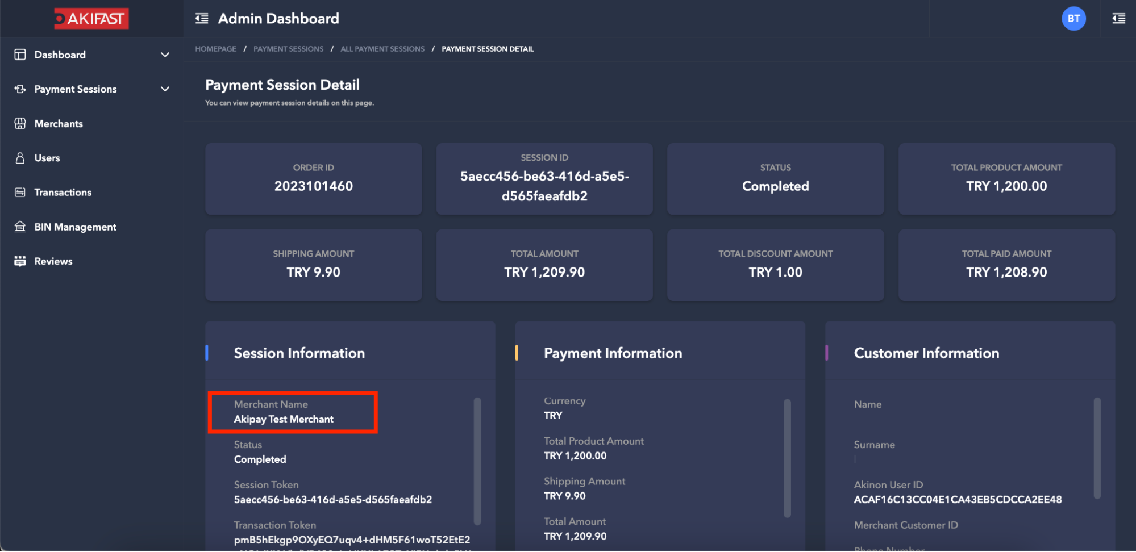Click the Users person icon
This screenshot has height=552, width=1136.
point(20,158)
